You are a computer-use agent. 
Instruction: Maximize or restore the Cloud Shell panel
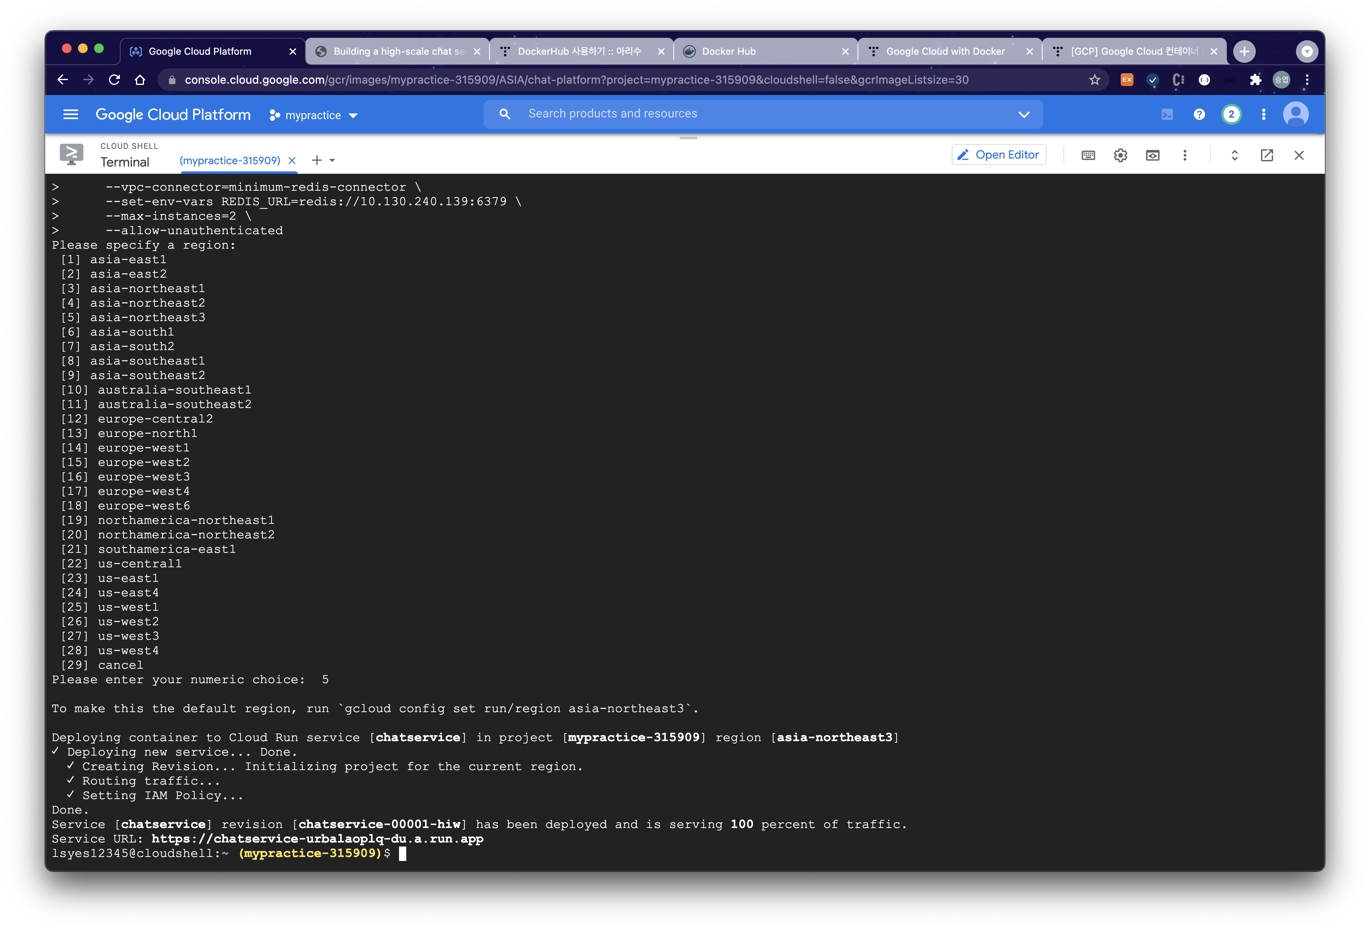(x=1234, y=155)
